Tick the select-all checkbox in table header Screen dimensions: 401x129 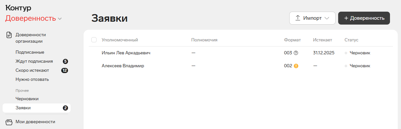[x=94, y=40]
